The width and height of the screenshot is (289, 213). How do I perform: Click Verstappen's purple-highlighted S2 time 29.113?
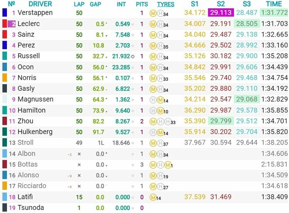coord(221,13)
